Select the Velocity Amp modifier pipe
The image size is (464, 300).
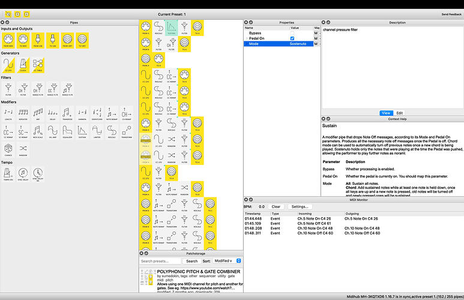53,131
